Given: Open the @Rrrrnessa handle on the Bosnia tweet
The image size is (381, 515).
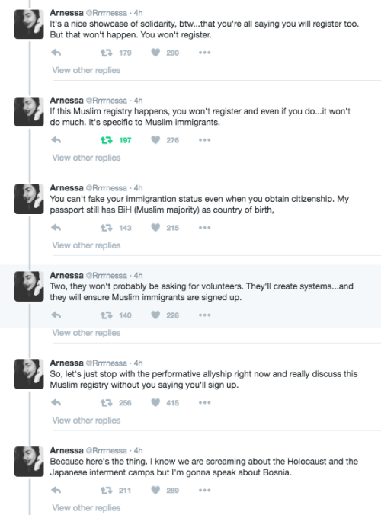Looking at the screenshot, I should (107, 451).
